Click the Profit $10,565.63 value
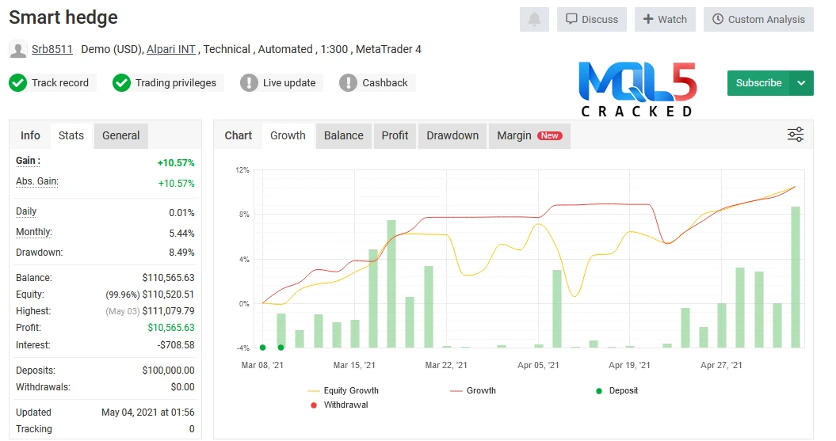This screenshot has height=441, width=836. pyautogui.click(x=171, y=328)
